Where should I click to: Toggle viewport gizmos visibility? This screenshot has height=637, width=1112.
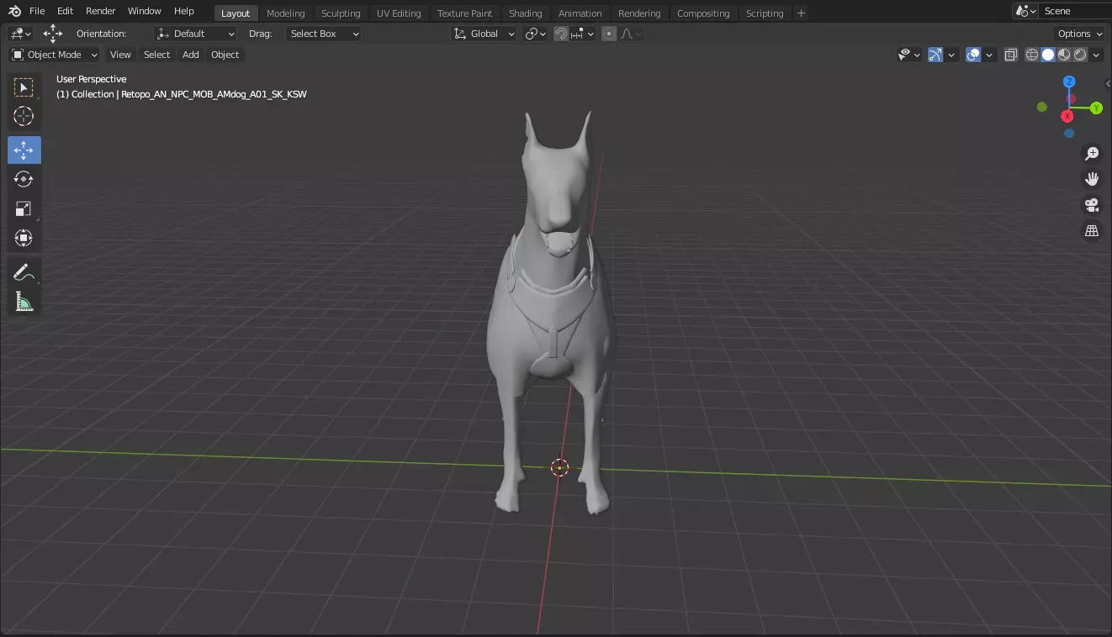pos(935,55)
